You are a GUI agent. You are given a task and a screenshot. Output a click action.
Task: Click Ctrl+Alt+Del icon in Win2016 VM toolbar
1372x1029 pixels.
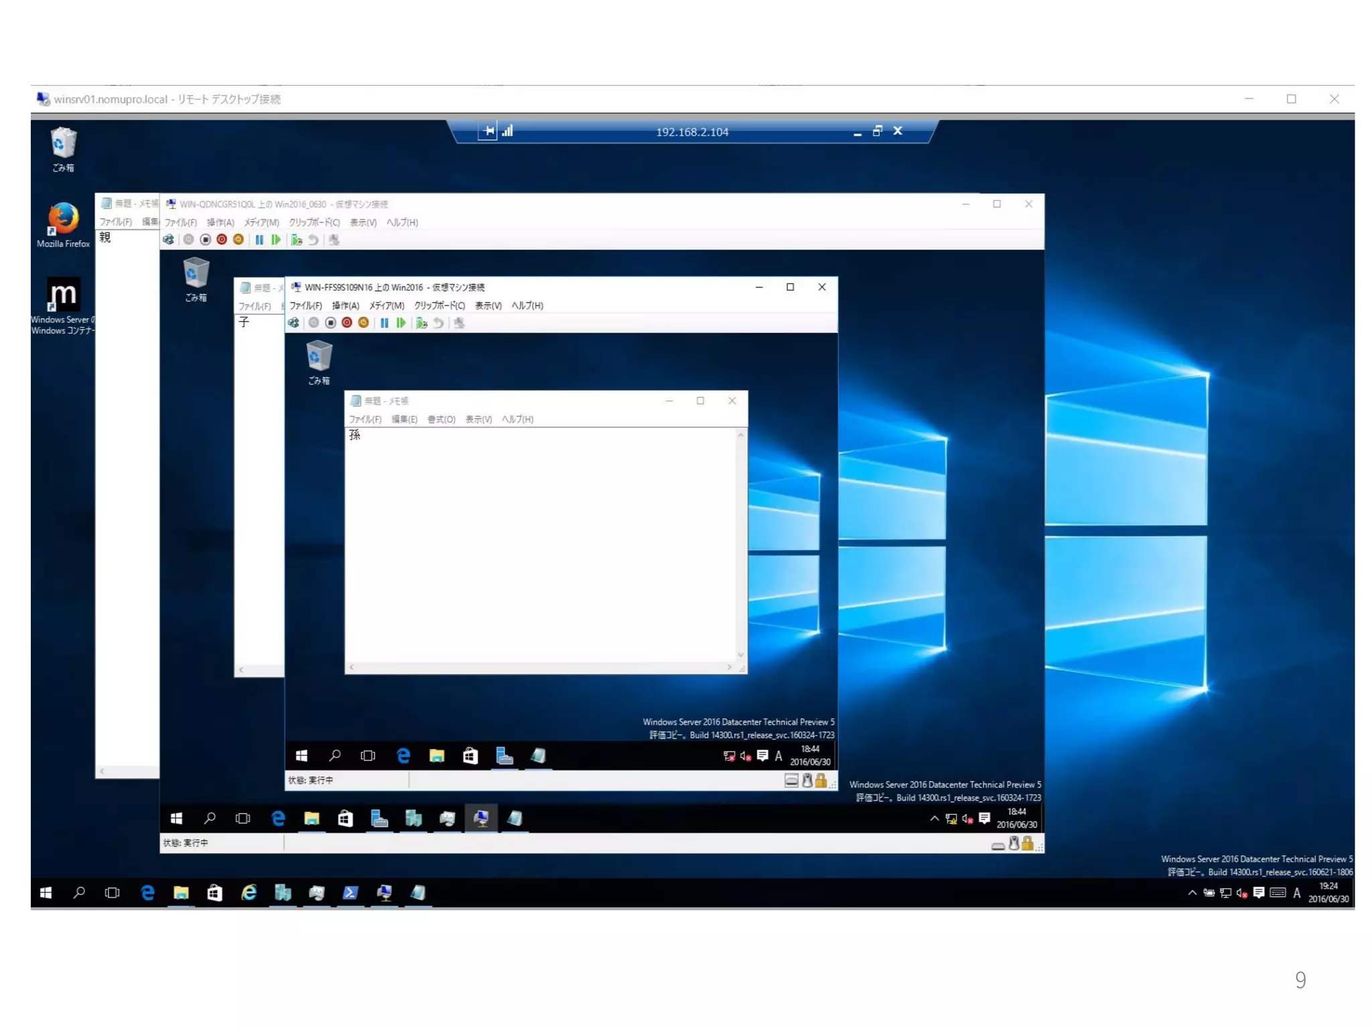[293, 323]
